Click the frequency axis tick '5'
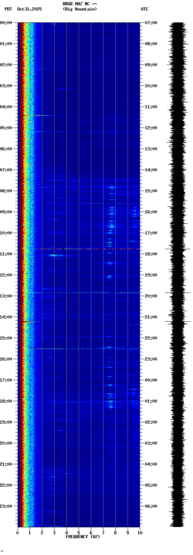The width and height of the screenshot is (193, 555). [x=79, y=533]
